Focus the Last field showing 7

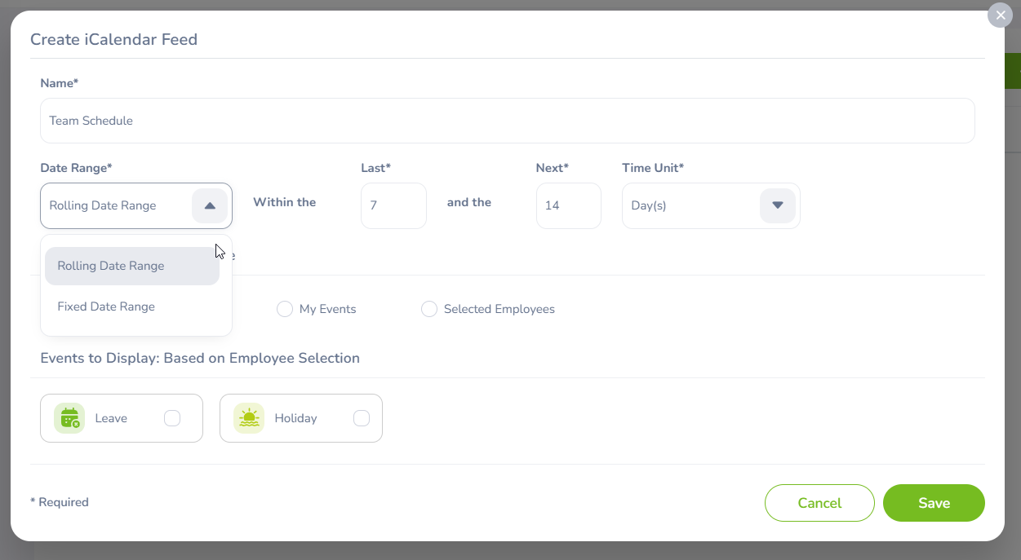point(393,205)
